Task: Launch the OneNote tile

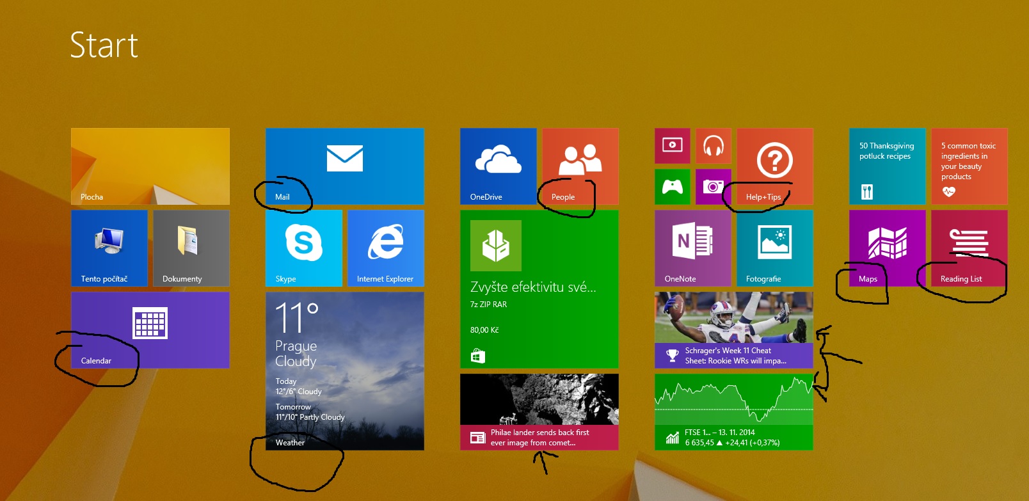Action: tap(693, 248)
